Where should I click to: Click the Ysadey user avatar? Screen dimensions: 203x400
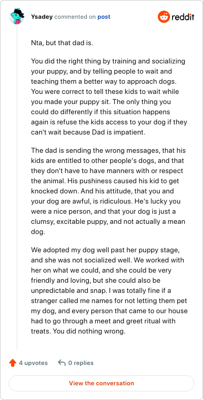(17, 16)
